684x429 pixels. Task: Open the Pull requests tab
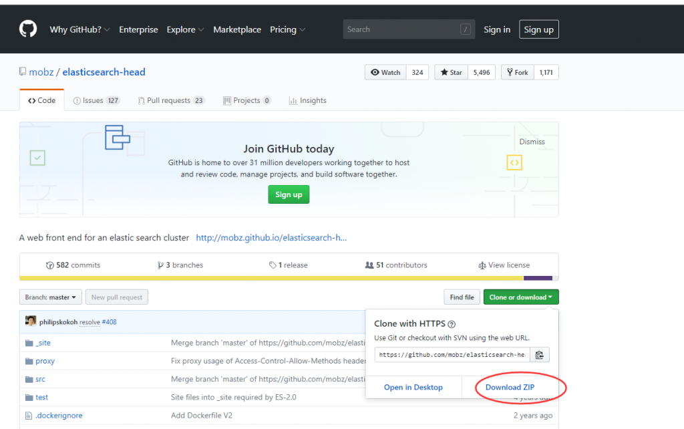click(x=171, y=100)
